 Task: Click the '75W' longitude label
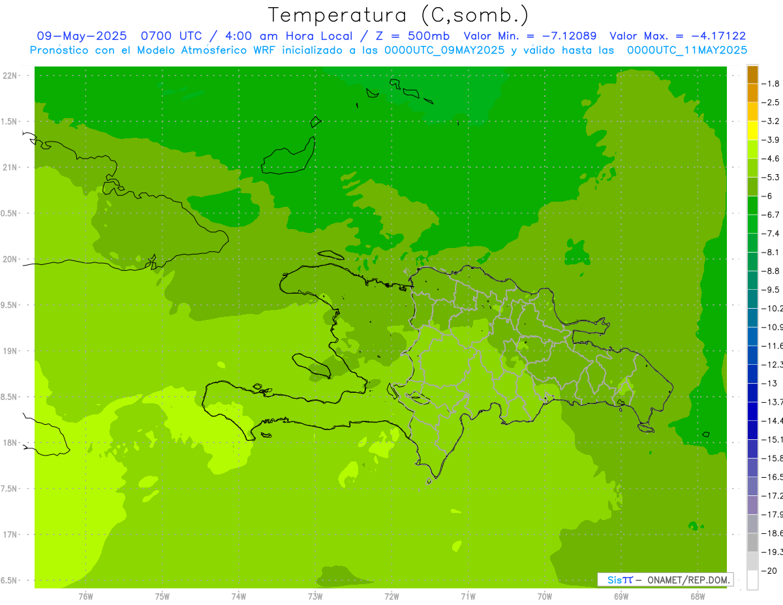coord(162,596)
